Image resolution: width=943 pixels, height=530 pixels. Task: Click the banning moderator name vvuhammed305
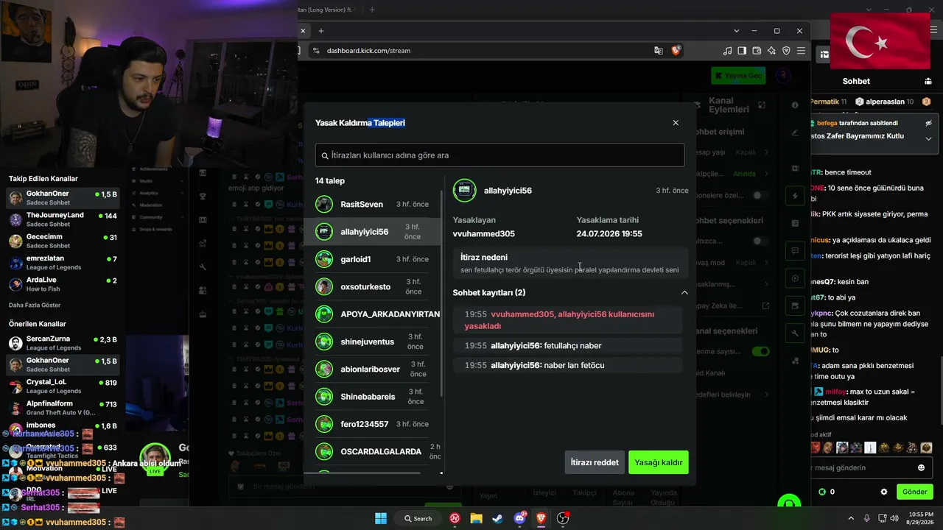coord(484,234)
